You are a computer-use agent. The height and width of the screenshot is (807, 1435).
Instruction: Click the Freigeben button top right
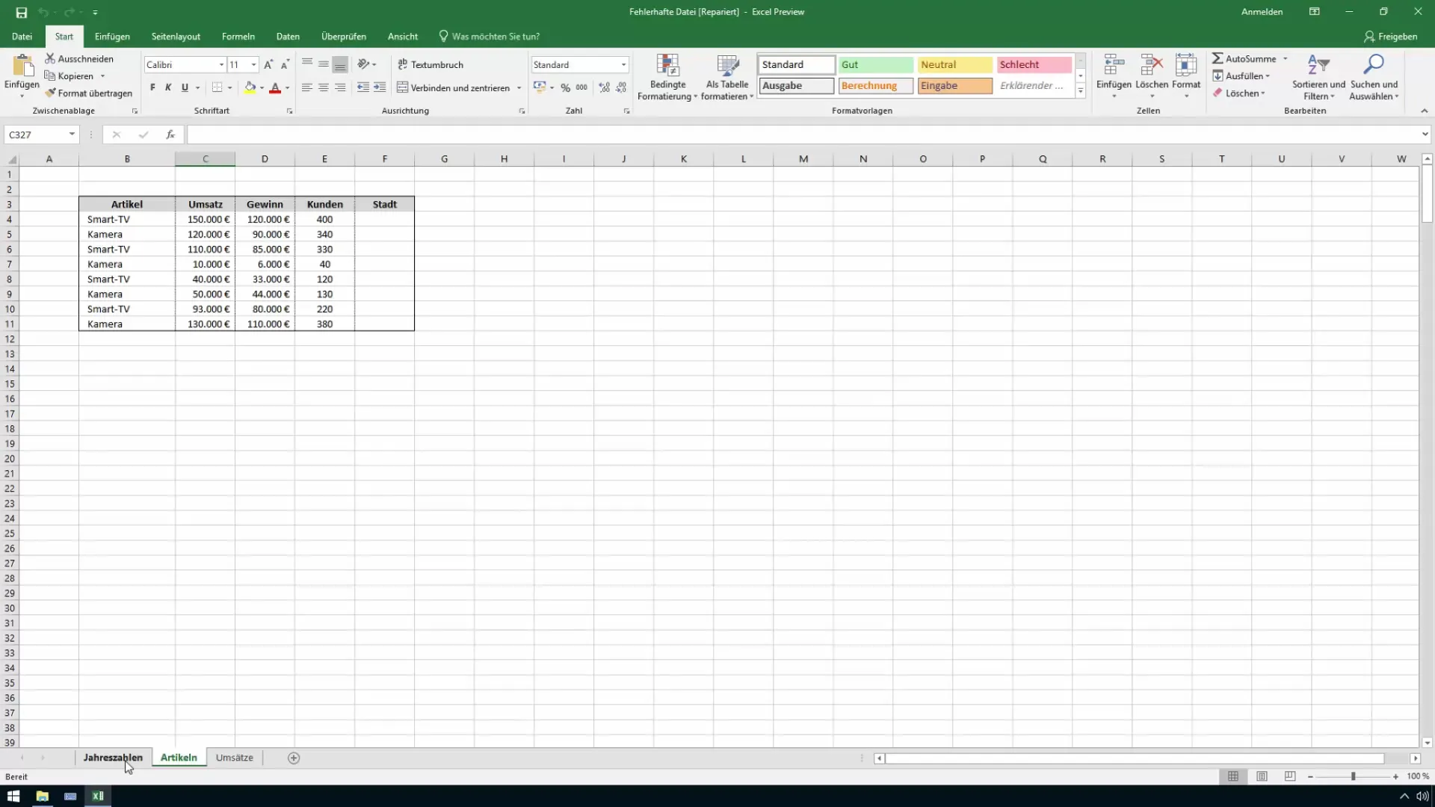point(1395,37)
